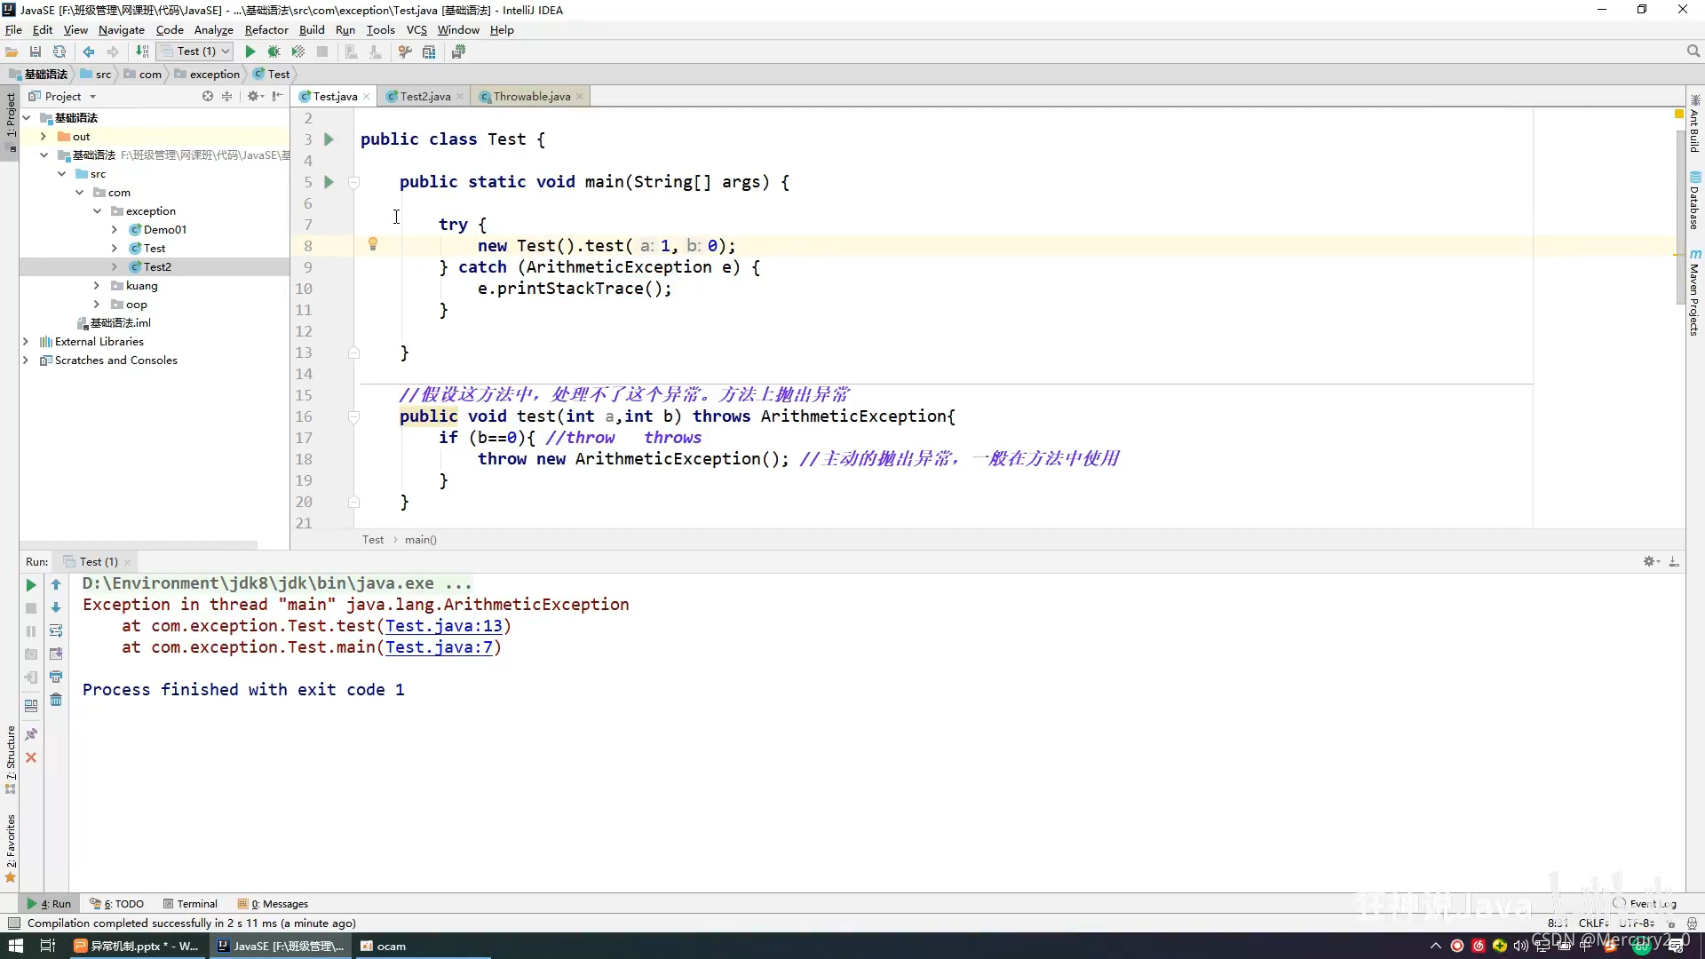The height and width of the screenshot is (959, 1705).
Task: Open the Refactor menu
Action: click(x=266, y=29)
